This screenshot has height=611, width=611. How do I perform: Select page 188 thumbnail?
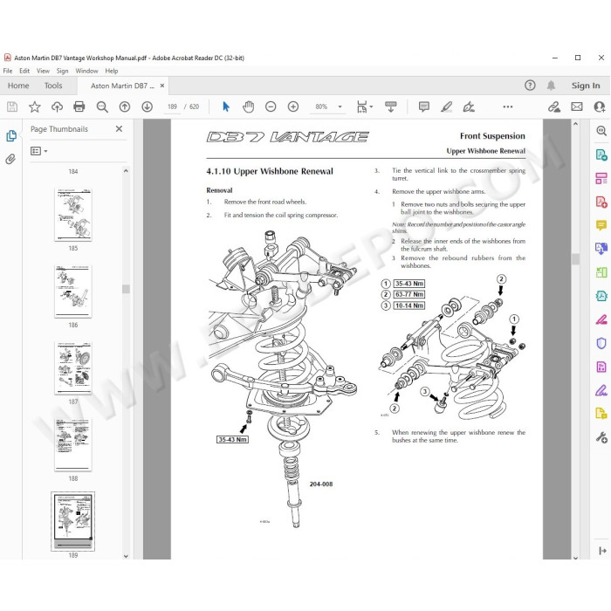coord(72,445)
